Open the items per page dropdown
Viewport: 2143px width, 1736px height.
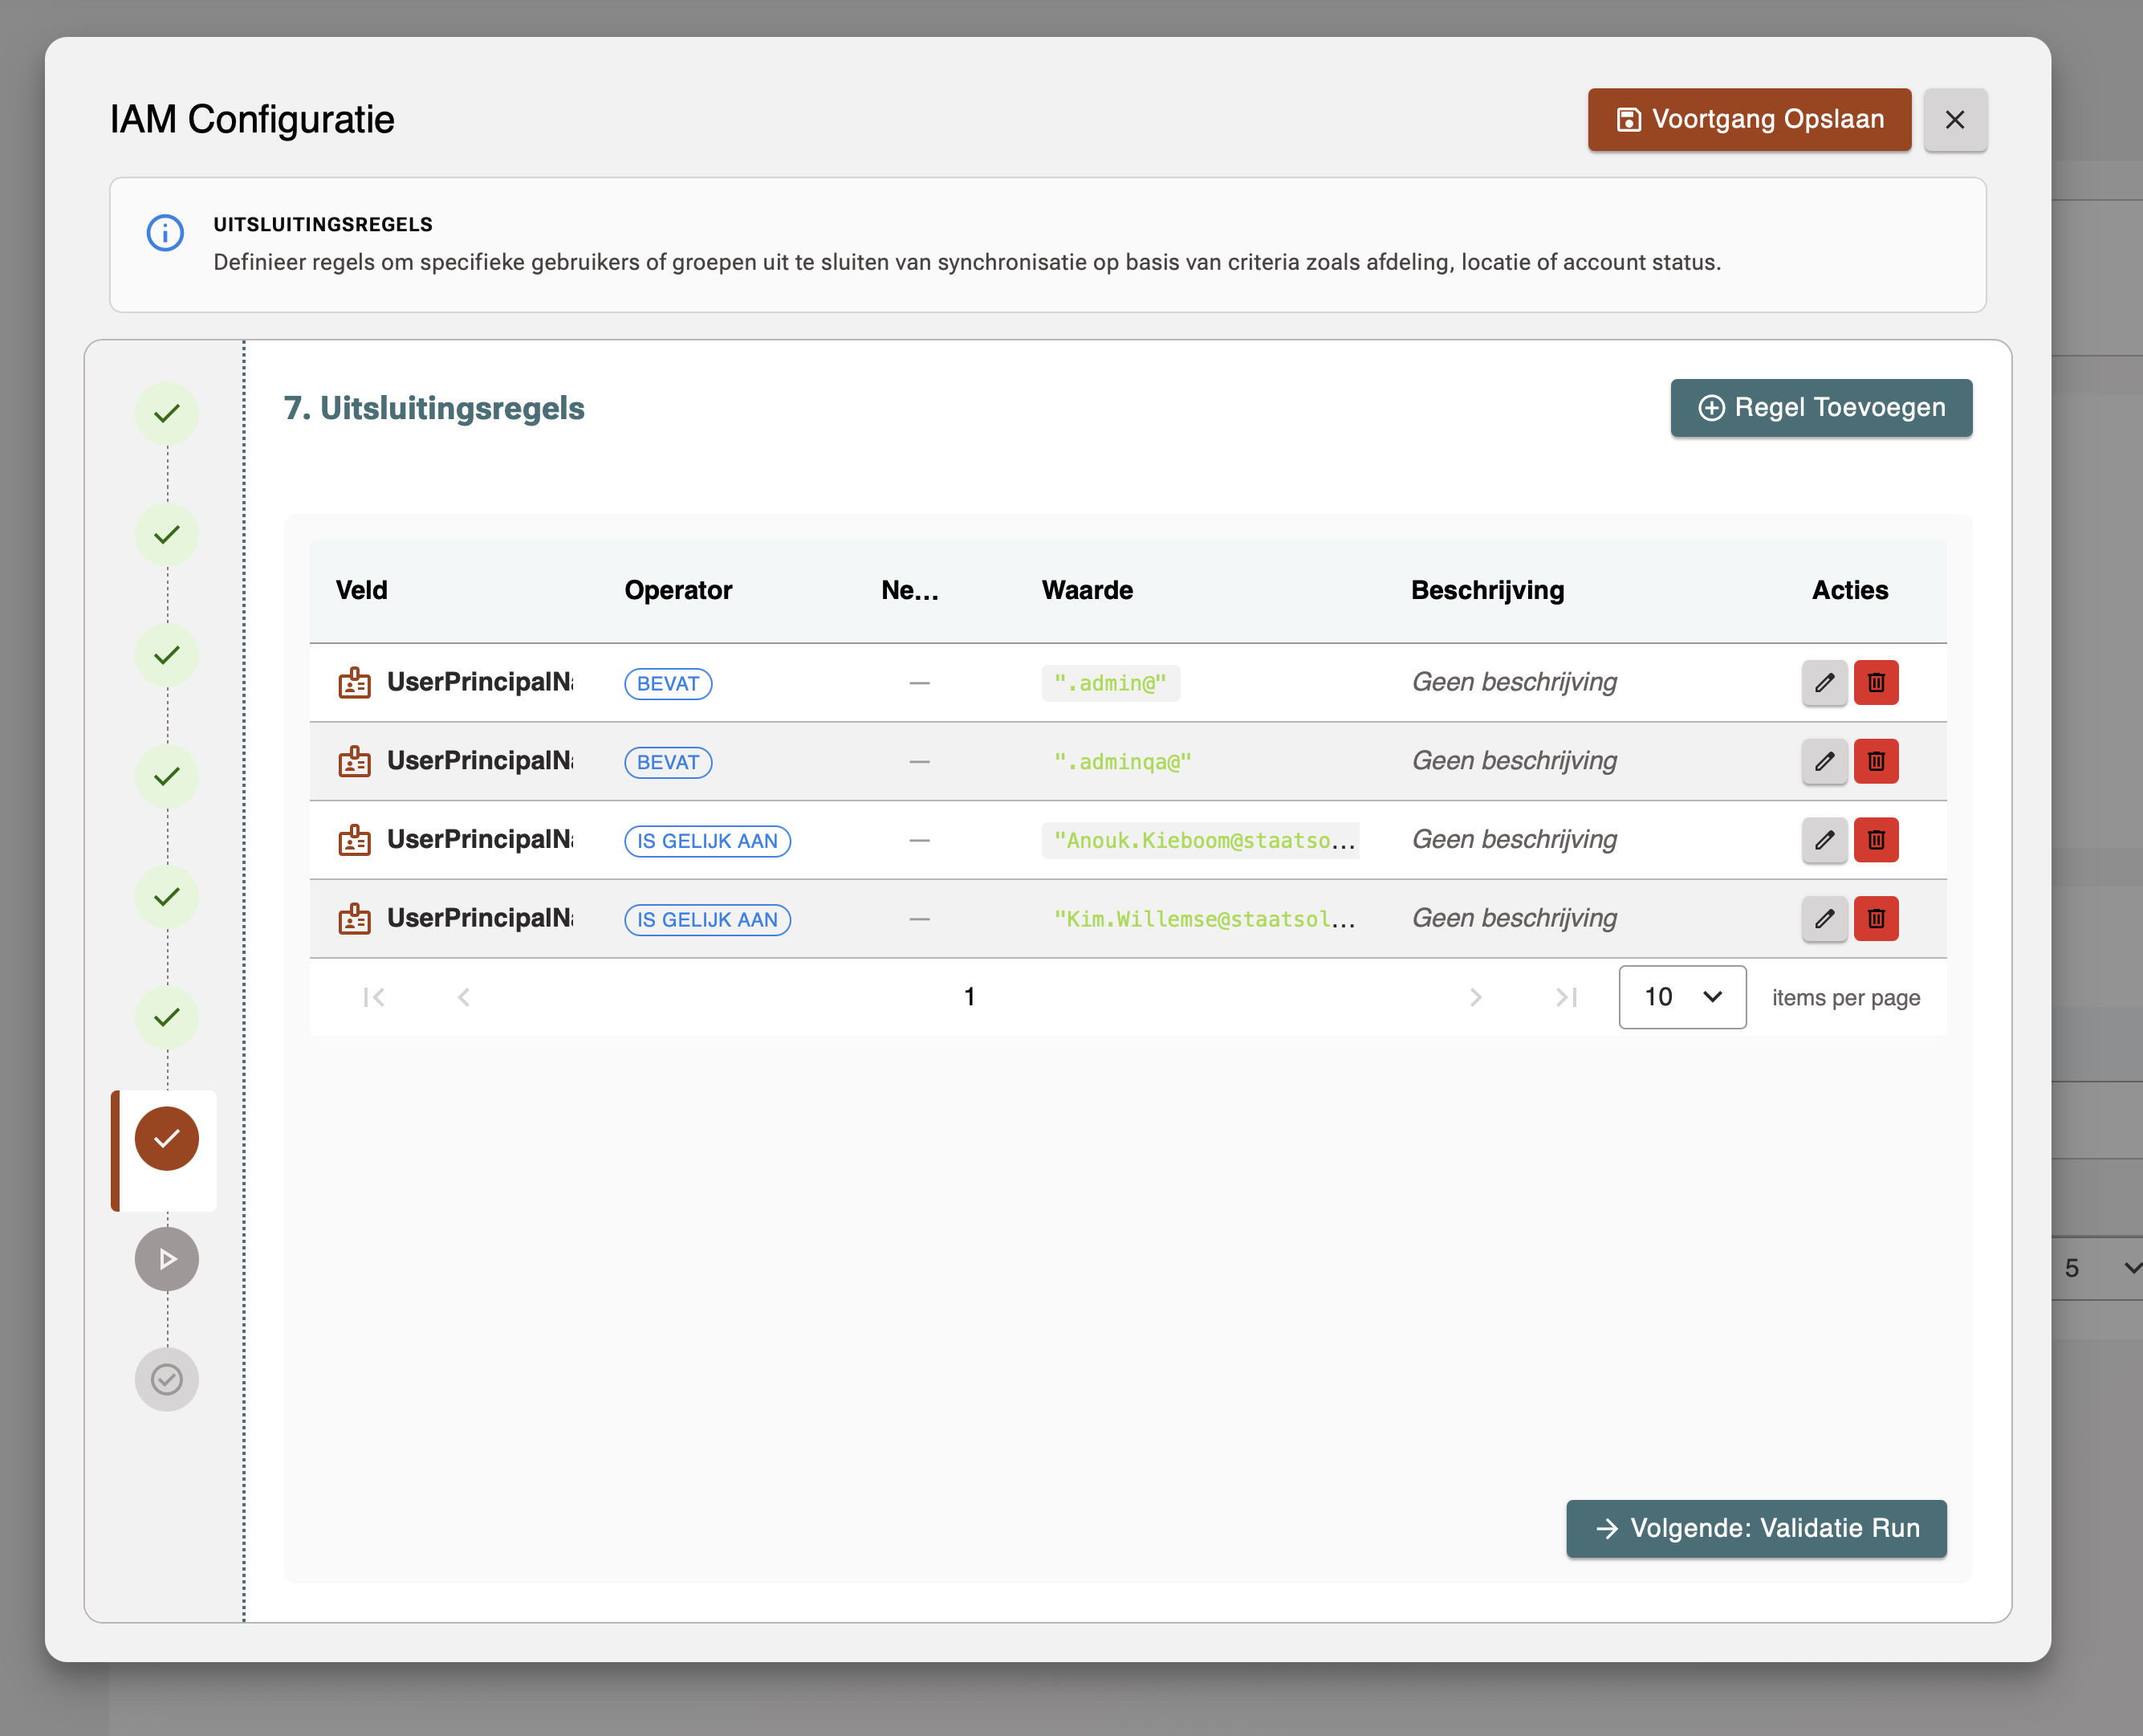[x=1681, y=997]
